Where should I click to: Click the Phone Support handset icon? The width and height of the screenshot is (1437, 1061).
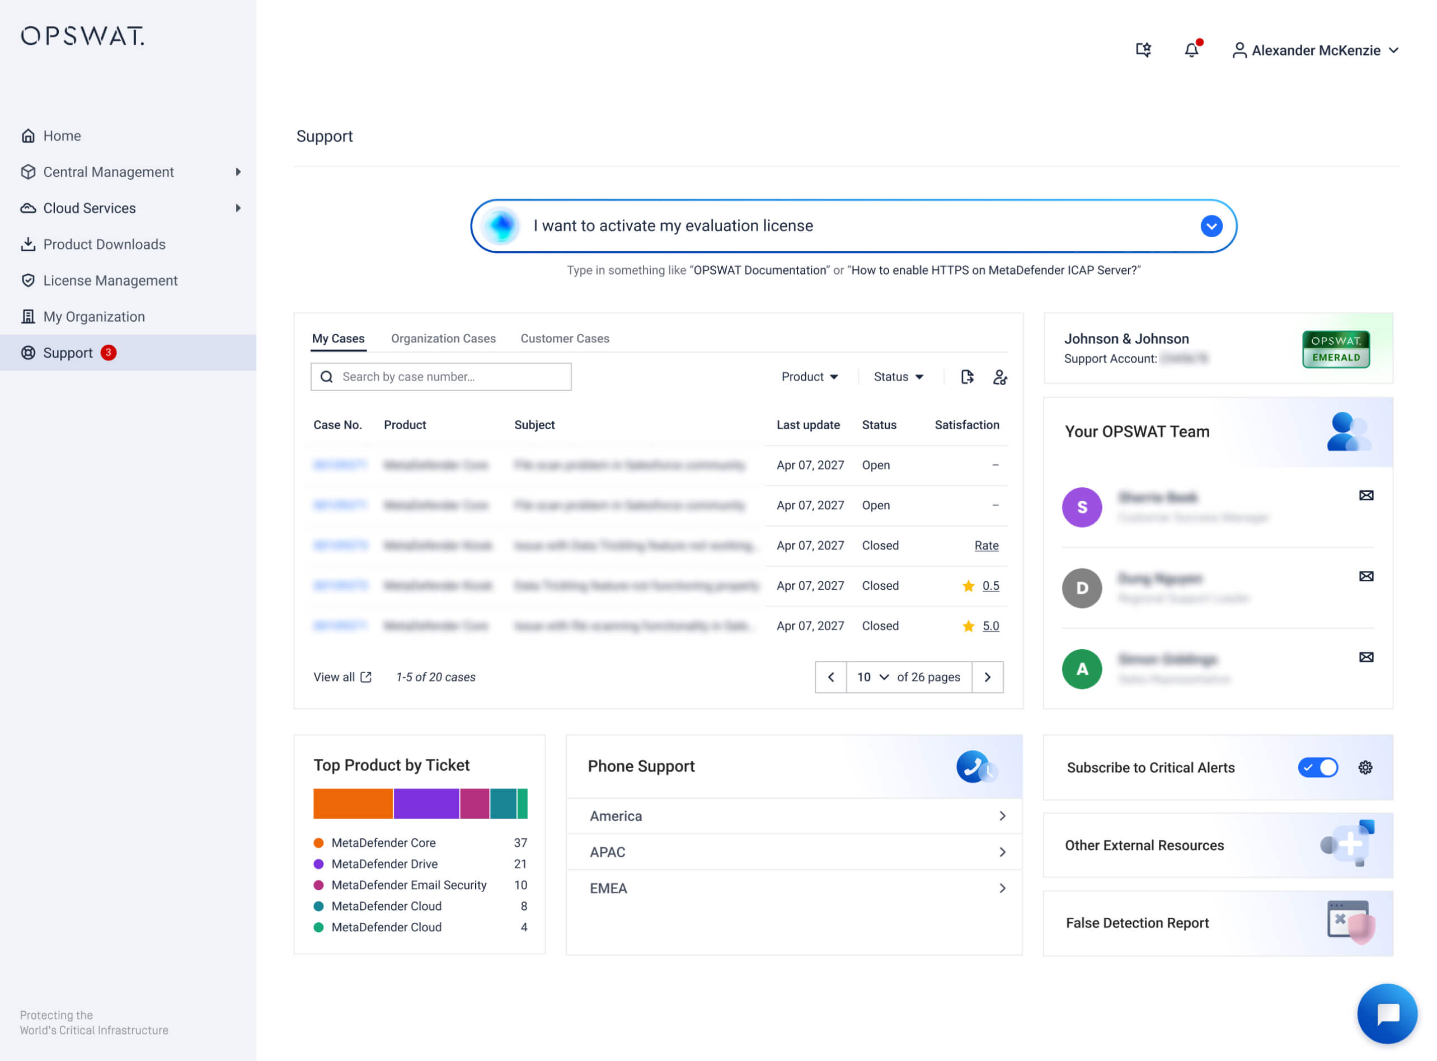click(x=973, y=766)
